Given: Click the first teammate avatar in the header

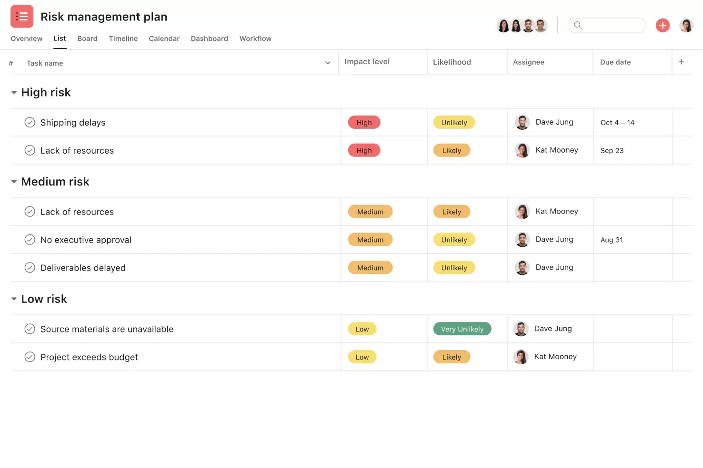Looking at the screenshot, I should (x=503, y=25).
